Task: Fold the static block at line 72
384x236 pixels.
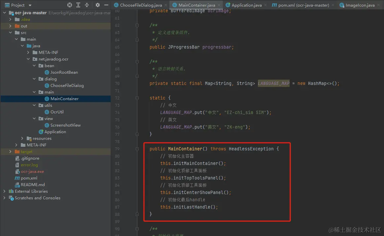Action: point(137,98)
